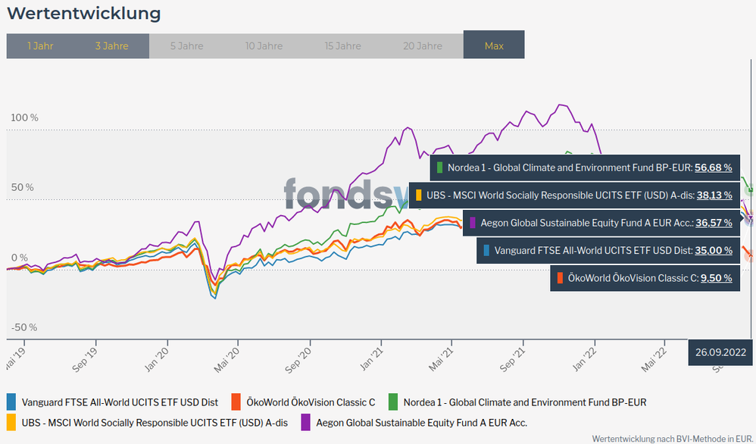Click the 26.09.2022 date marker label
Screen dimensions: 756x444
pos(721,352)
